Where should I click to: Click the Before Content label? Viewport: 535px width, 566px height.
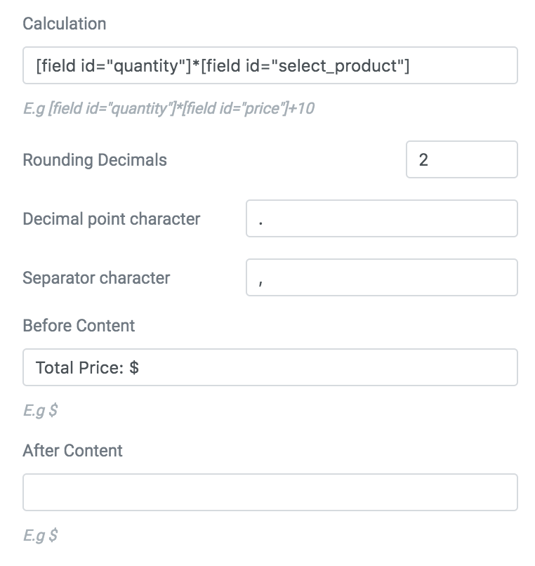[79, 325]
